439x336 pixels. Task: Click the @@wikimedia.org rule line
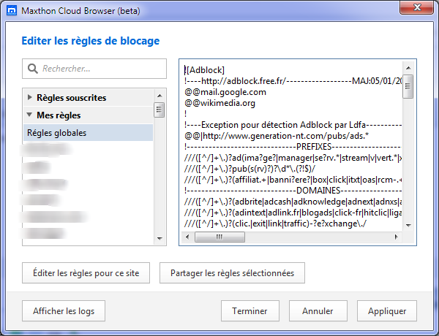point(219,103)
